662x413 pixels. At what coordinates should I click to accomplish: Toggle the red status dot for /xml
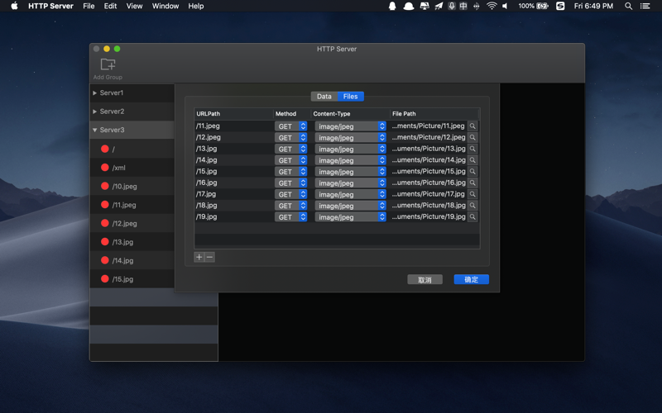[105, 168]
